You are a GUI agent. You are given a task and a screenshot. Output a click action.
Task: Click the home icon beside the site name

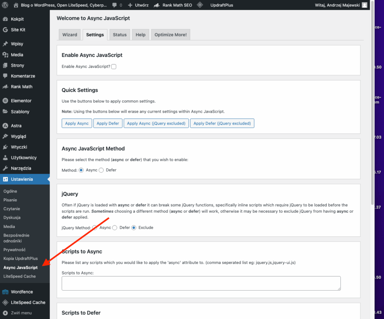16,5
